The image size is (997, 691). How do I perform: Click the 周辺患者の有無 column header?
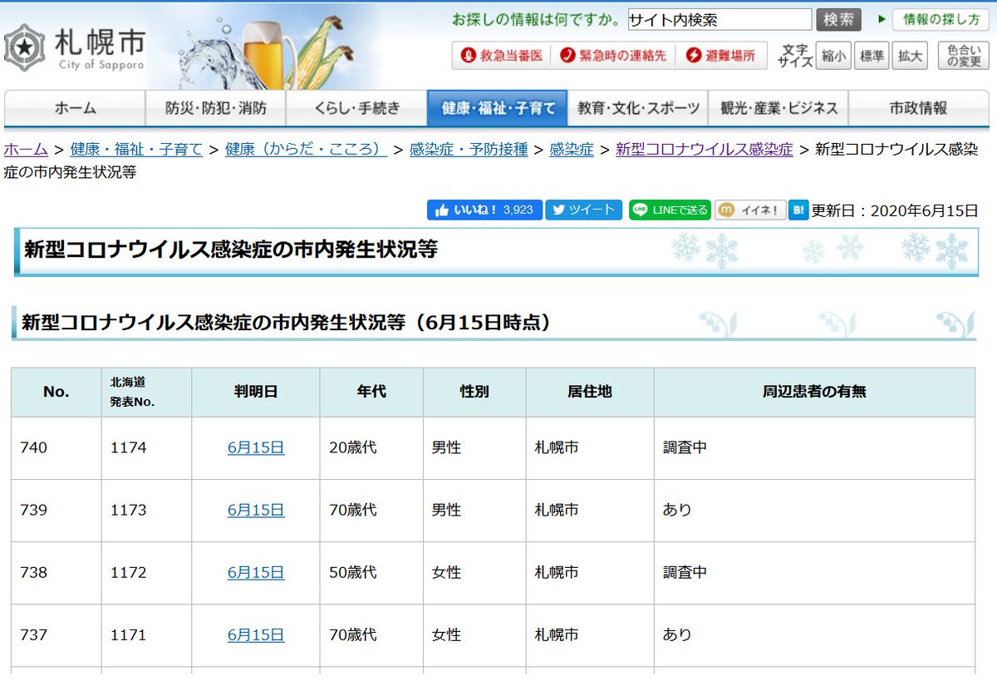(814, 392)
